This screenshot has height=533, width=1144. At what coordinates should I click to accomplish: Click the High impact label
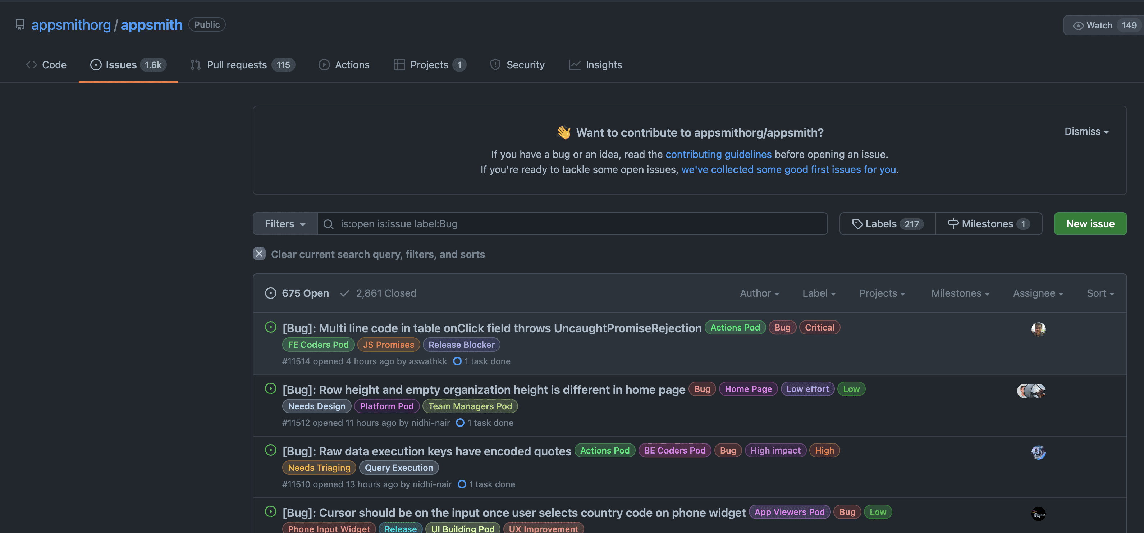[775, 450]
